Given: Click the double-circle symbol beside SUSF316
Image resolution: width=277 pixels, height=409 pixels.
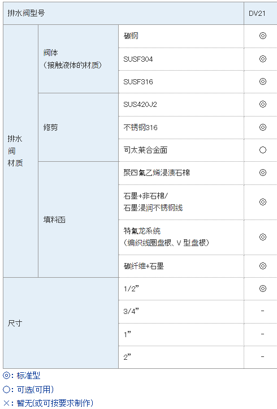Looking at the screenshot, I should [263, 81].
